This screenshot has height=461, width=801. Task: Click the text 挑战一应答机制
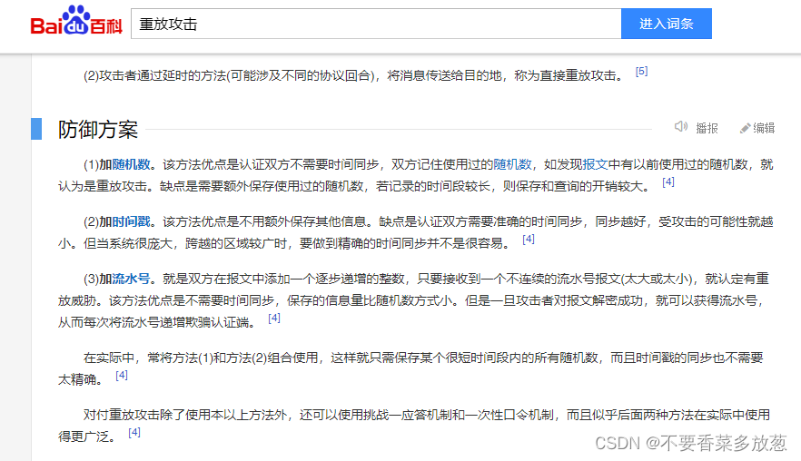click(408, 415)
